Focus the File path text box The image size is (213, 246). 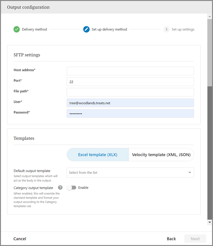coord(130,92)
